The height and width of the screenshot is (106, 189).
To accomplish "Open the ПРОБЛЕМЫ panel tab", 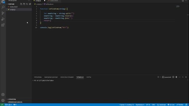I will [x=38, y=77].
